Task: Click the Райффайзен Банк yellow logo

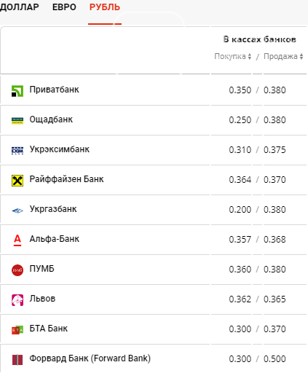Action: 17,181
